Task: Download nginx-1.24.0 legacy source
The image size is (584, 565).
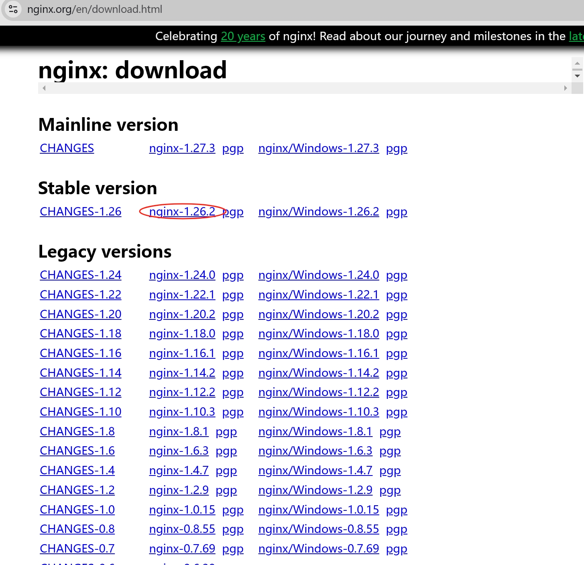Action: (x=182, y=275)
